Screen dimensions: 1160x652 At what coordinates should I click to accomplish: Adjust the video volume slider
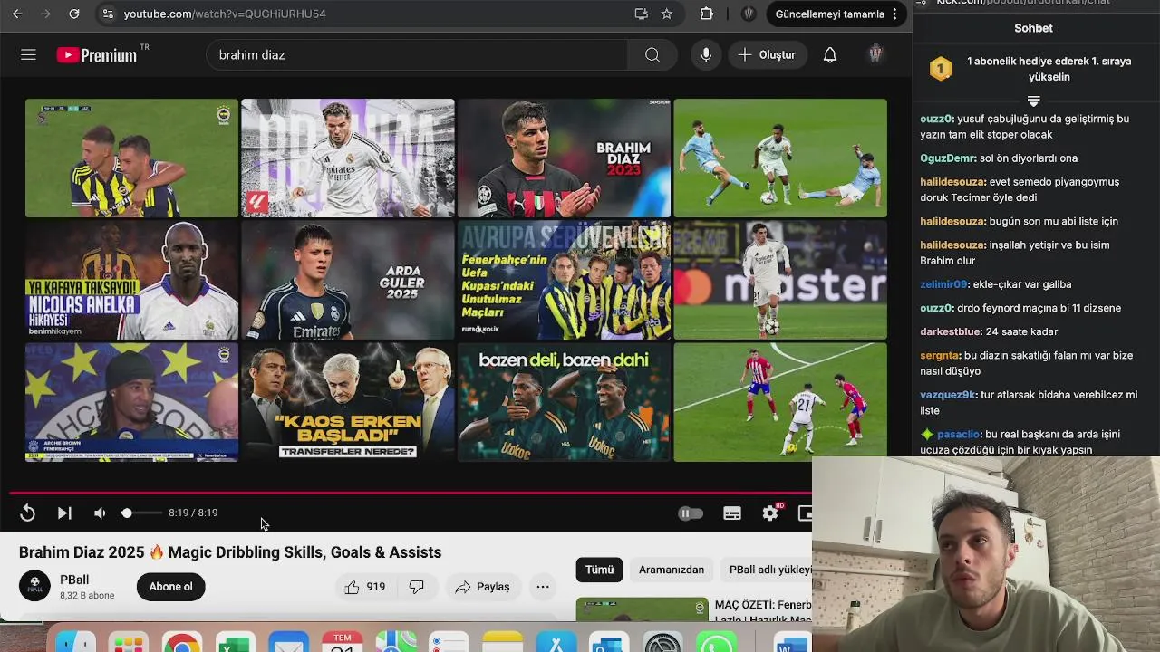140,513
